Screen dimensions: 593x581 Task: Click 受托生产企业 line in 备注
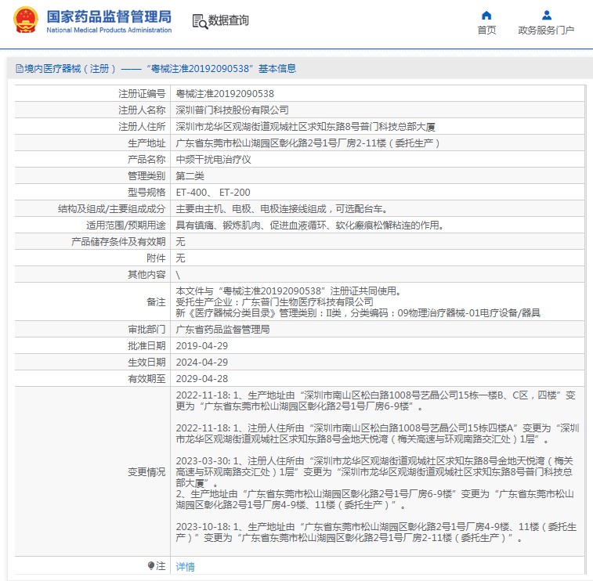(274, 302)
